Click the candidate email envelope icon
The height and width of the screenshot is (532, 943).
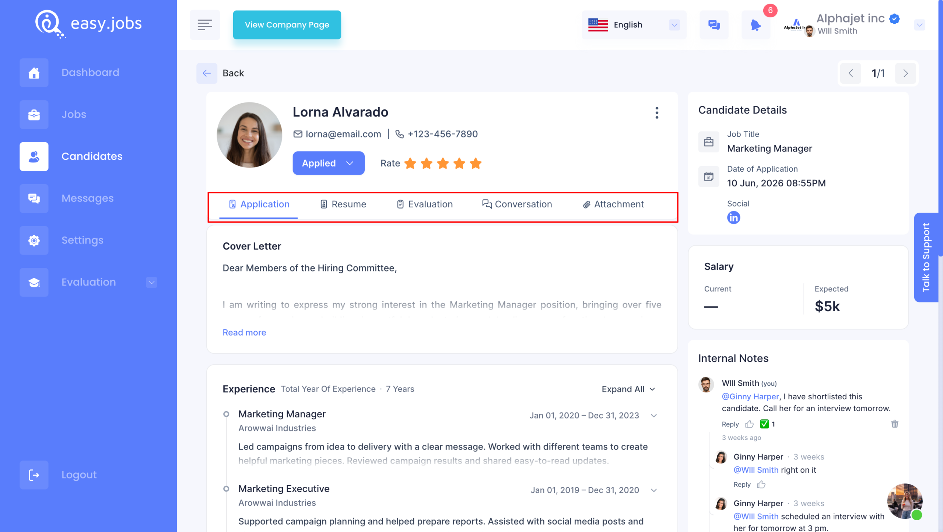click(298, 134)
